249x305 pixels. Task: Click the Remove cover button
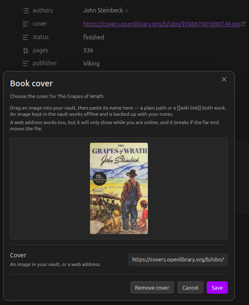[152, 288]
